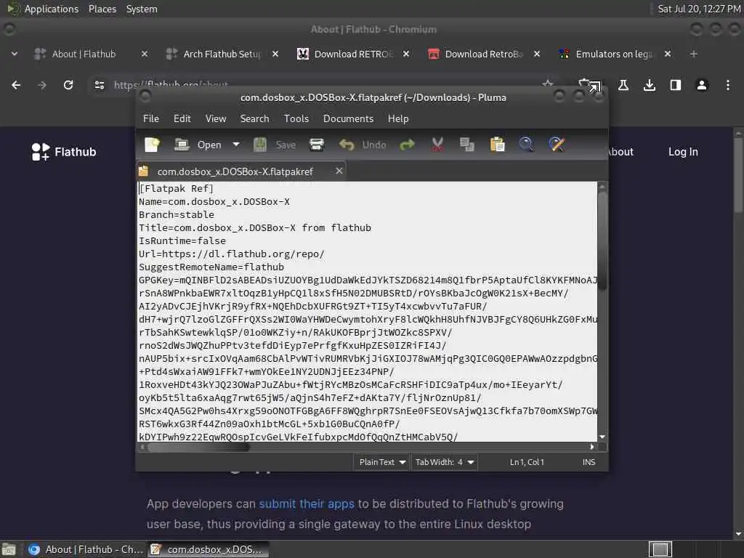The image size is (744, 558).
Task: Open Chromium three-dot menu
Action: 728,85
